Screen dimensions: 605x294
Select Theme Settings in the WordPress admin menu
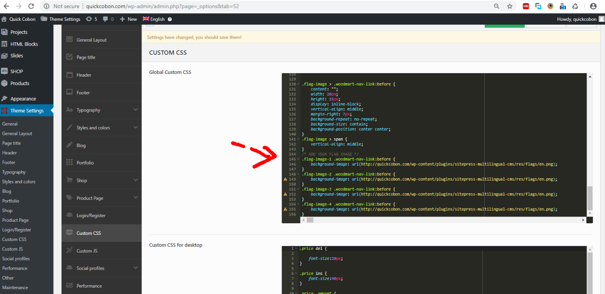click(26, 111)
